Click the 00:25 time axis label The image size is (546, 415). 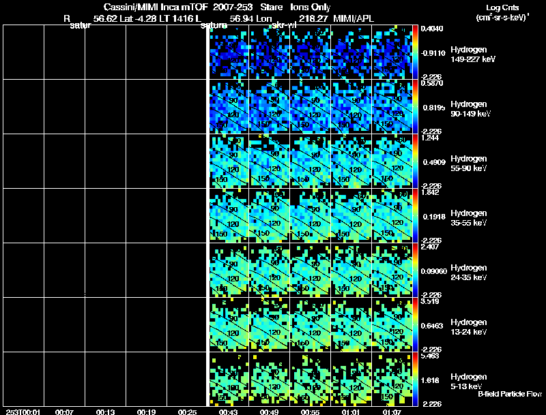coord(187,412)
